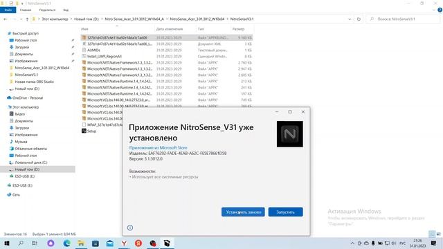
Task: Open NitroSense_Acer_3.01.3012_W10x64 in Quick access
Action: (x=42, y=68)
